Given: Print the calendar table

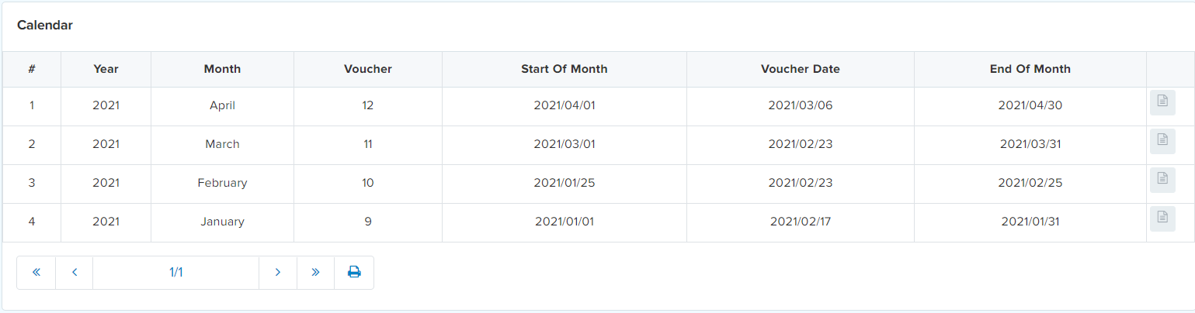Looking at the screenshot, I should (x=354, y=273).
